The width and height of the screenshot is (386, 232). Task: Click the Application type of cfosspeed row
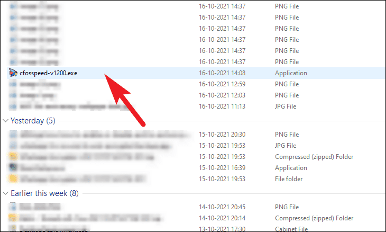[x=291, y=73]
